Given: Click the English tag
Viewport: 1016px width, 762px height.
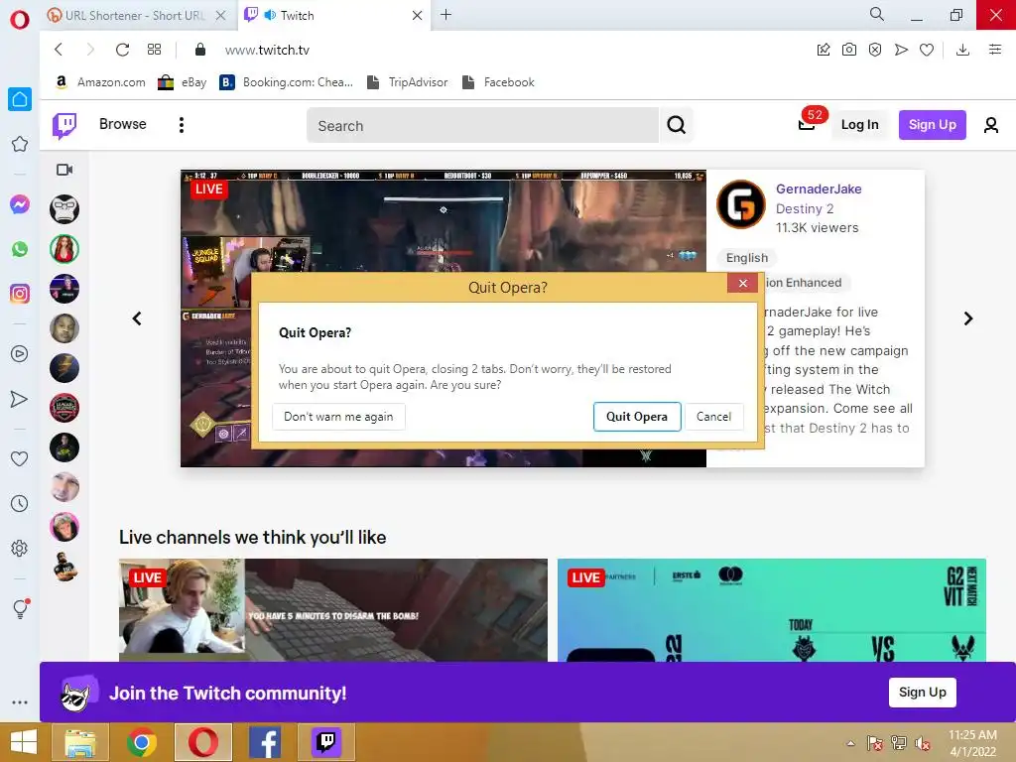Looking at the screenshot, I should [x=746, y=258].
